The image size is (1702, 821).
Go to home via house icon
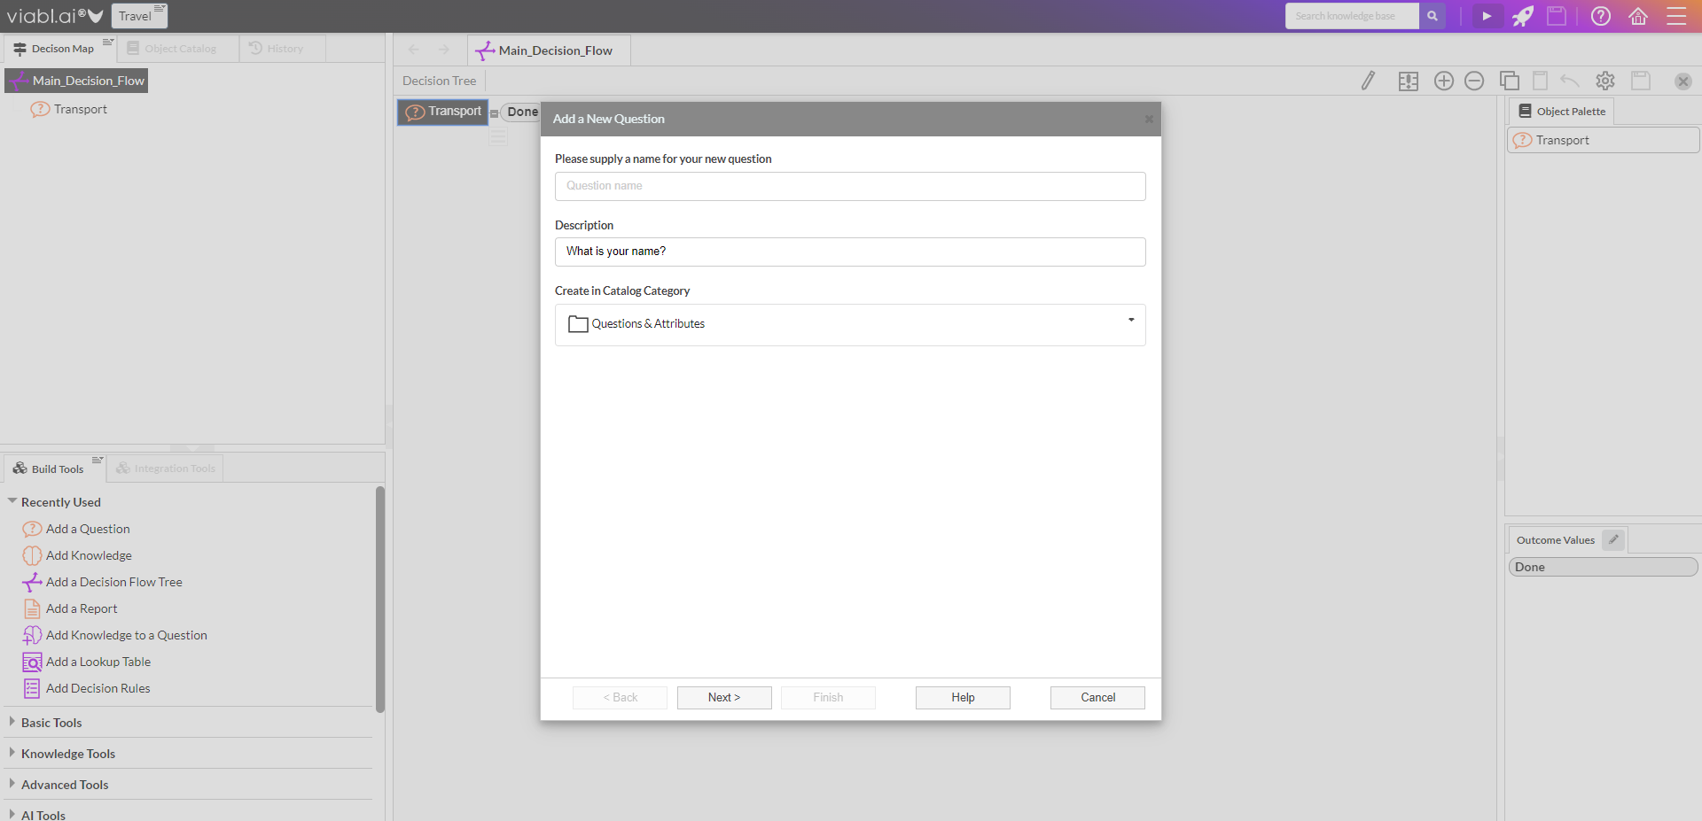coord(1638,16)
